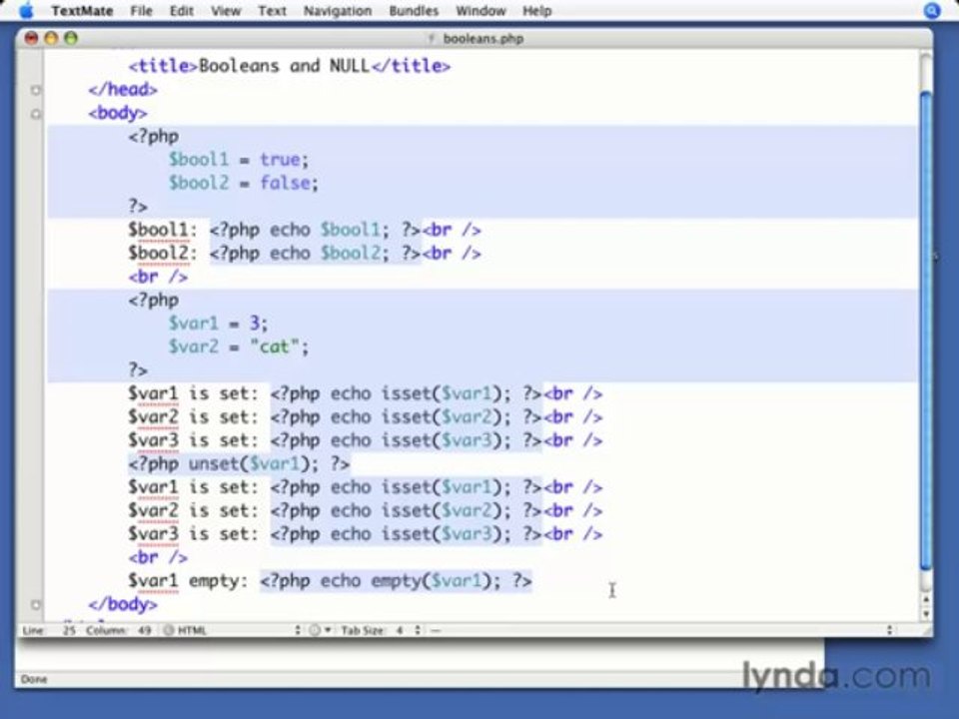Click the window resize grip corner
This screenshot has height=719, width=959.
pyautogui.click(x=926, y=630)
